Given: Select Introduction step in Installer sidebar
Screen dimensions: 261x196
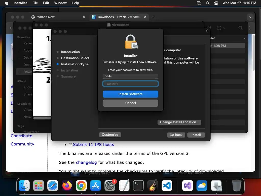Looking at the screenshot, I should pos(70,52).
